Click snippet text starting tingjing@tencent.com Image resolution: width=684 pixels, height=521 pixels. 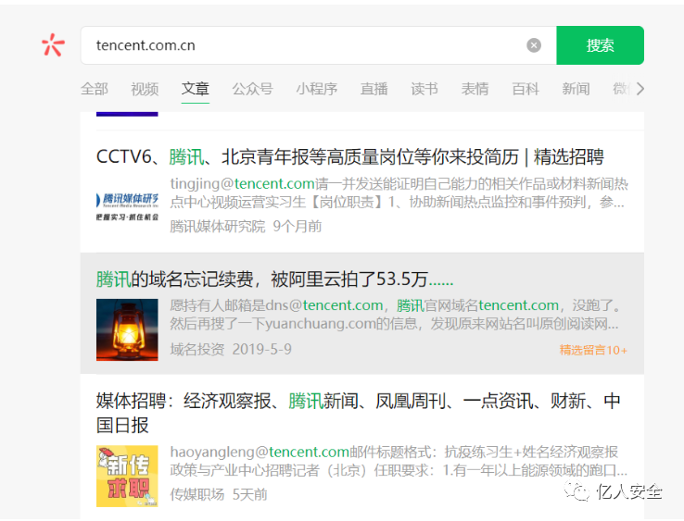(399, 192)
